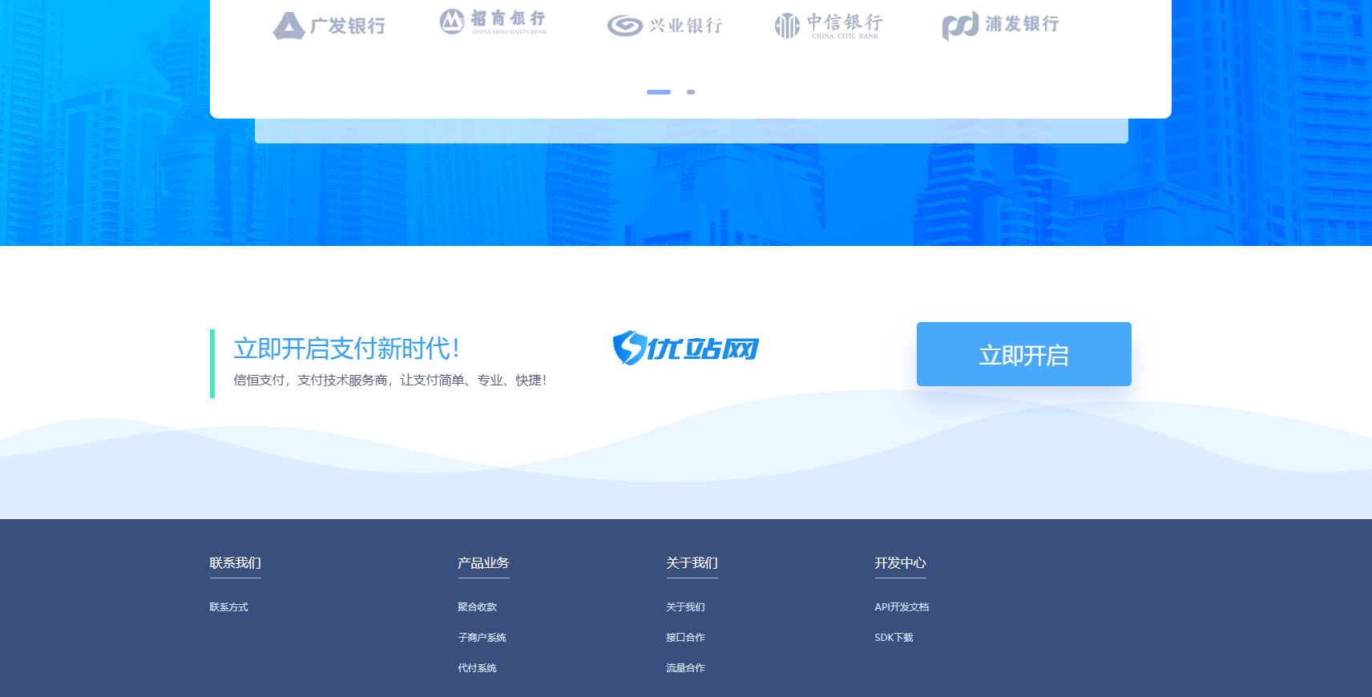Screen dimensions: 1372x697
Task: Click the 浦发银行 bank logo
Action: [x=1000, y=25]
